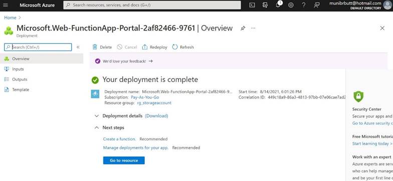
Task: Click the 'Work with an expert' heading
Action: [x=372, y=157]
